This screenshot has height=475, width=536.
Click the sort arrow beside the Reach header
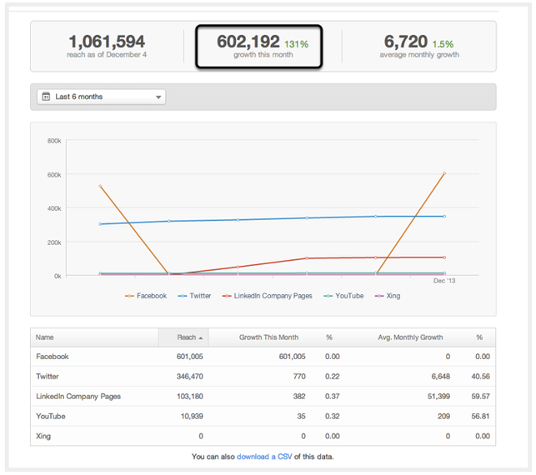203,337
